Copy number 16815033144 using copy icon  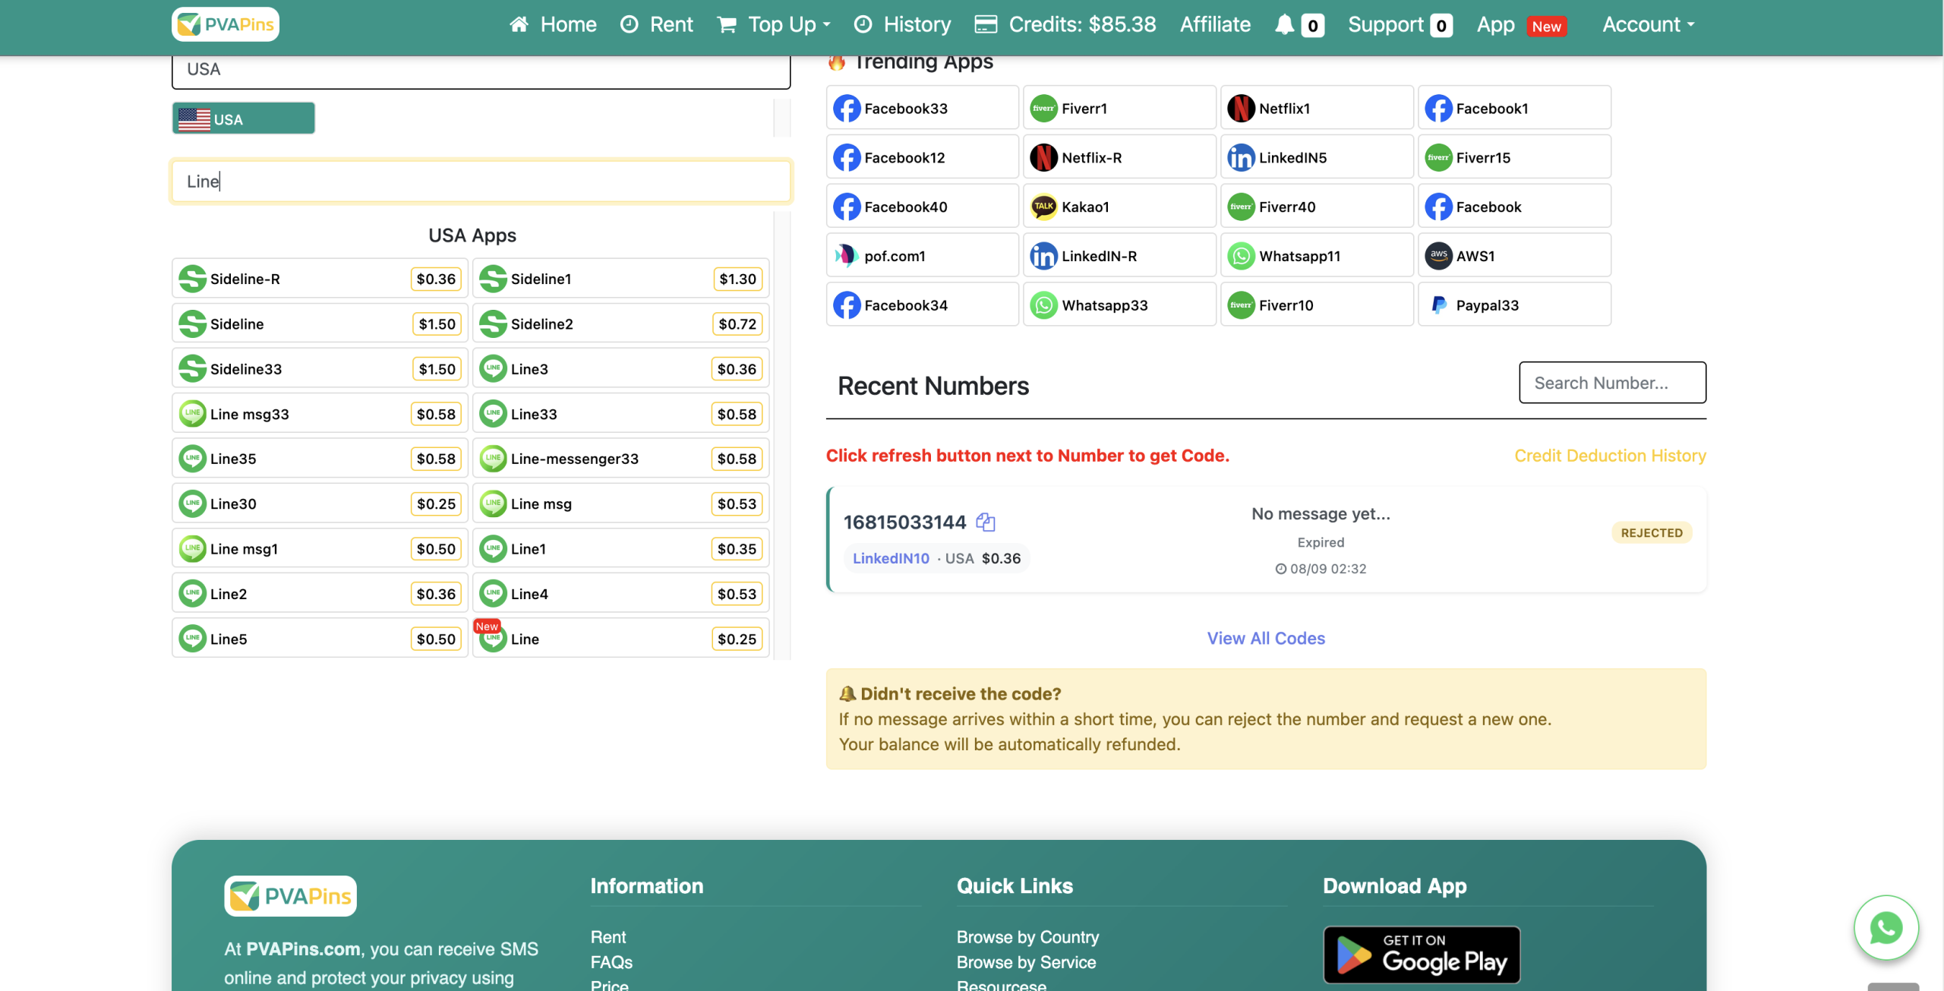986,522
